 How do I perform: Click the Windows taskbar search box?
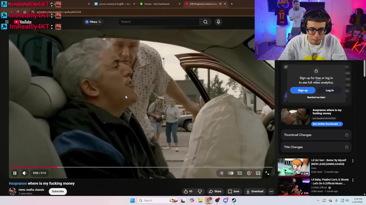pos(158,200)
